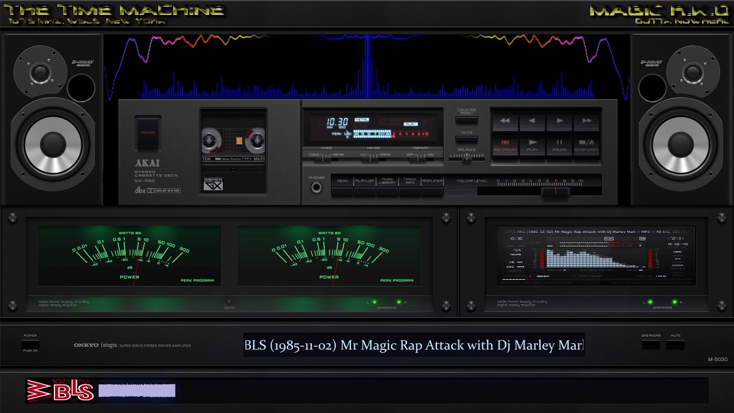Click the left VU power meter
The width and height of the screenshot is (734, 413).
point(130,255)
